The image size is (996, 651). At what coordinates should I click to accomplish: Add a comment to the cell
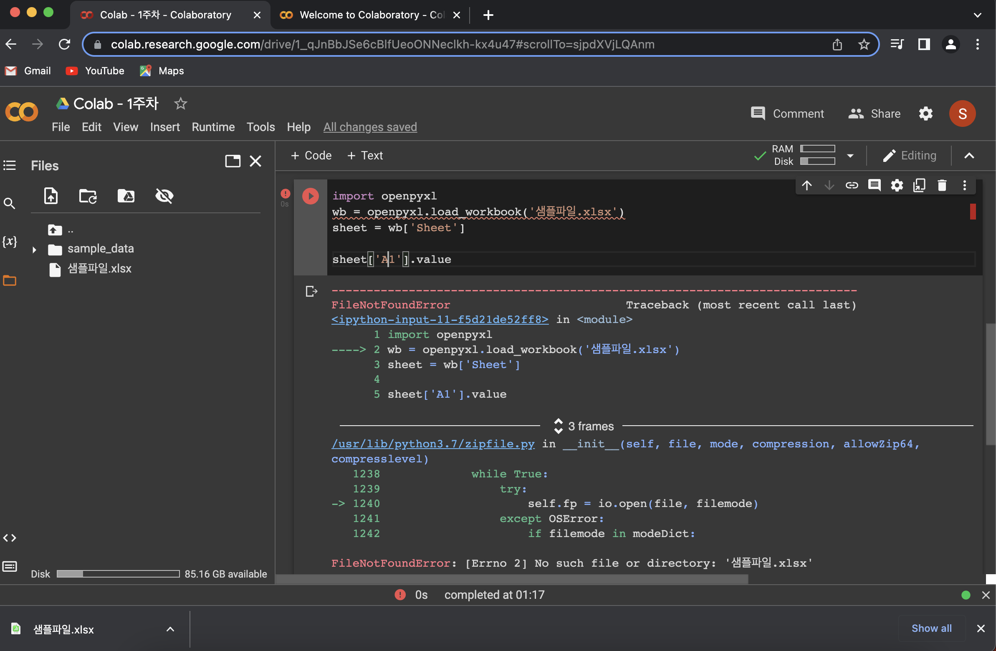874,185
